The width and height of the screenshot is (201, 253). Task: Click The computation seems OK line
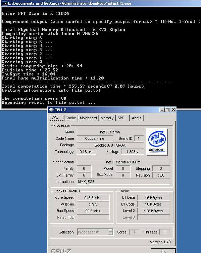[34, 98]
